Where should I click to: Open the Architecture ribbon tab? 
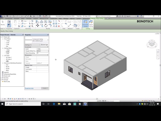click(9, 19)
